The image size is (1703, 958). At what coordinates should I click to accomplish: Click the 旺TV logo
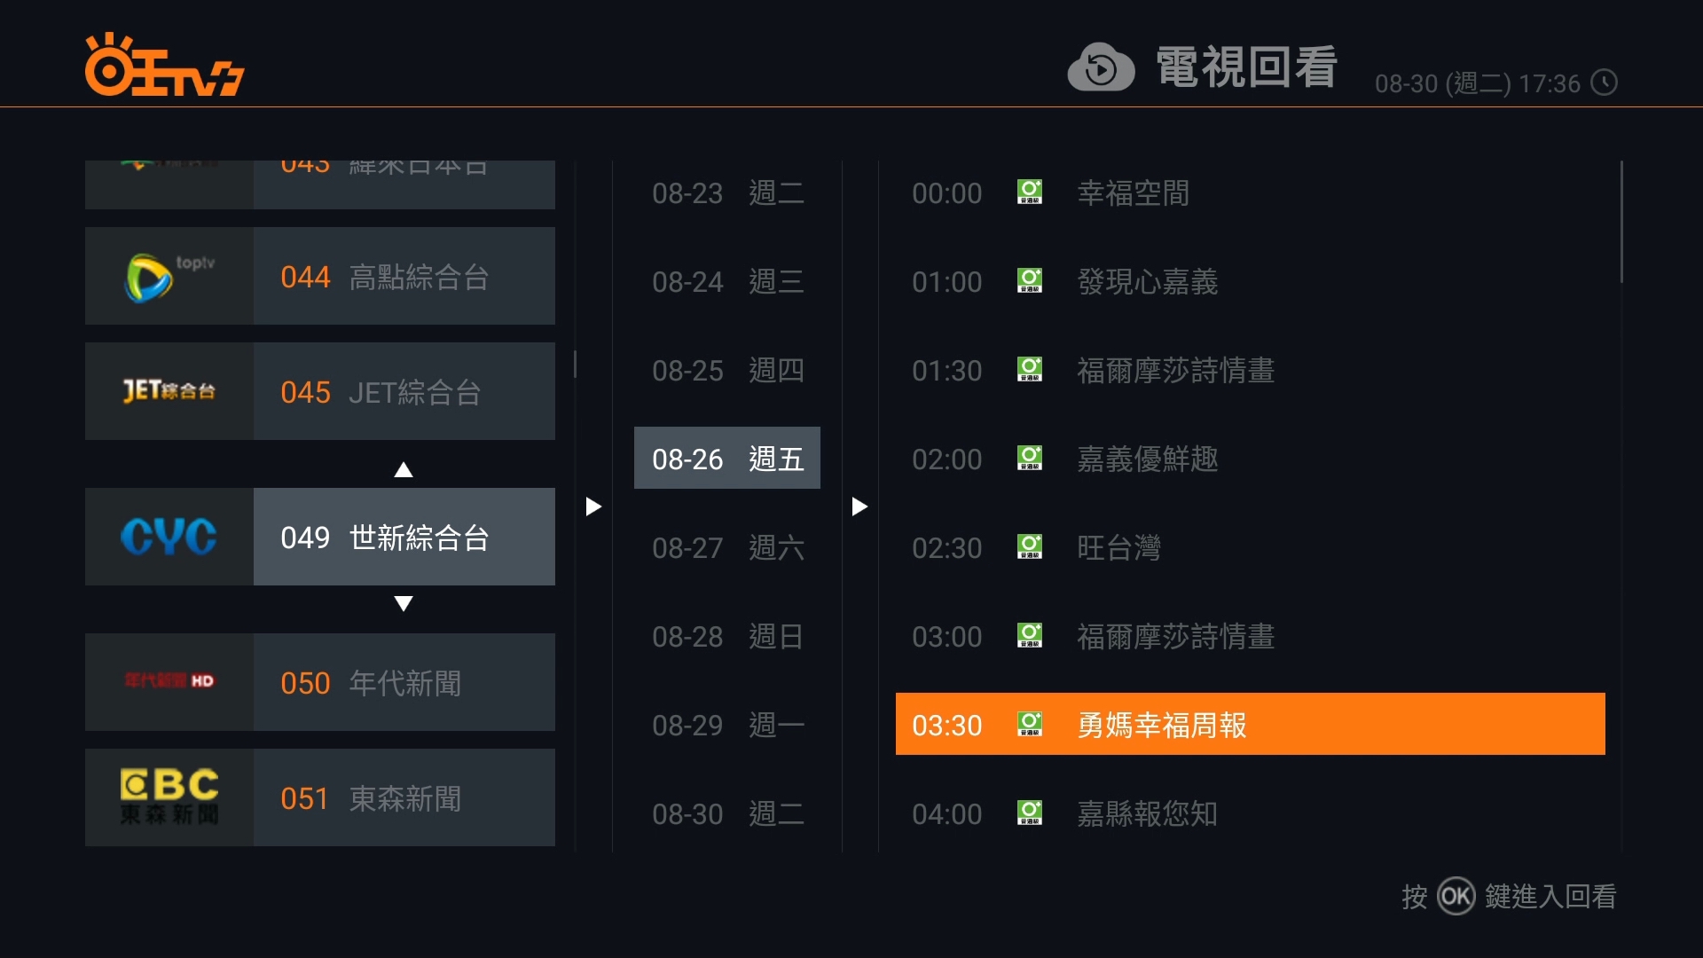[164, 65]
